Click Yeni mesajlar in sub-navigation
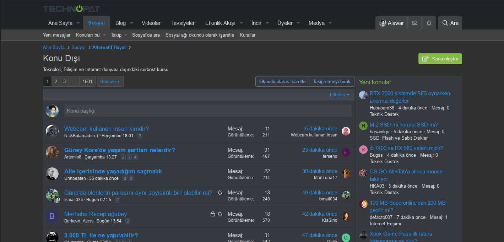Image resolution: width=504 pixels, height=242 pixels. tap(57, 35)
